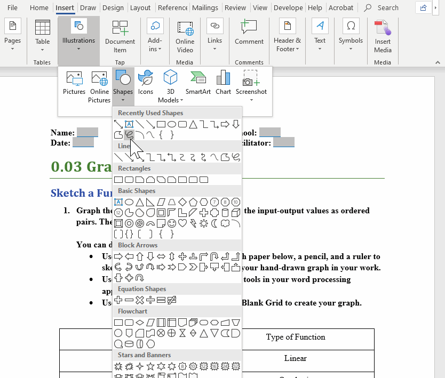
Task: Open the SmartArt graphic dialog
Action: tap(198, 83)
